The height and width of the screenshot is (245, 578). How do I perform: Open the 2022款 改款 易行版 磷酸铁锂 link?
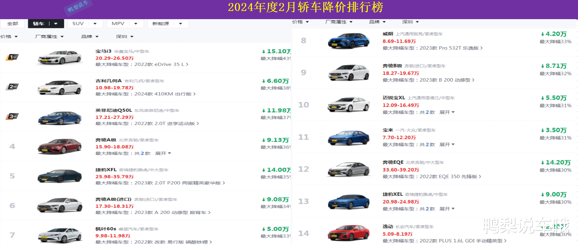pyautogui.click(x=173, y=242)
